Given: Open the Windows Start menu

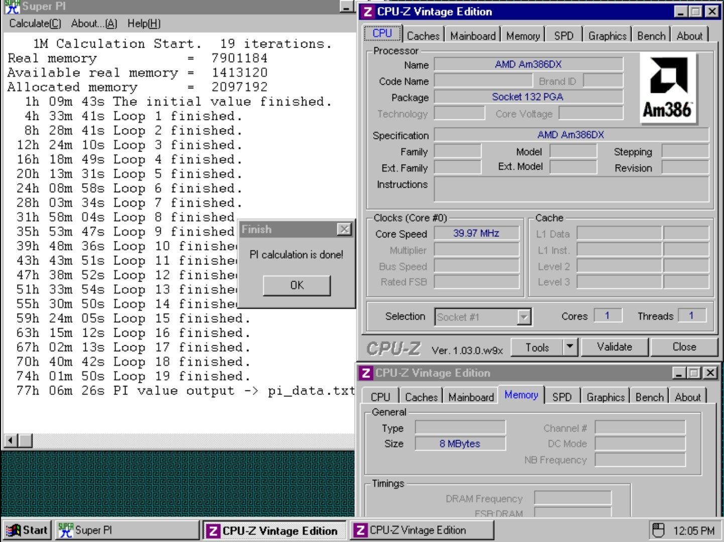Looking at the screenshot, I should pos(27,530).
